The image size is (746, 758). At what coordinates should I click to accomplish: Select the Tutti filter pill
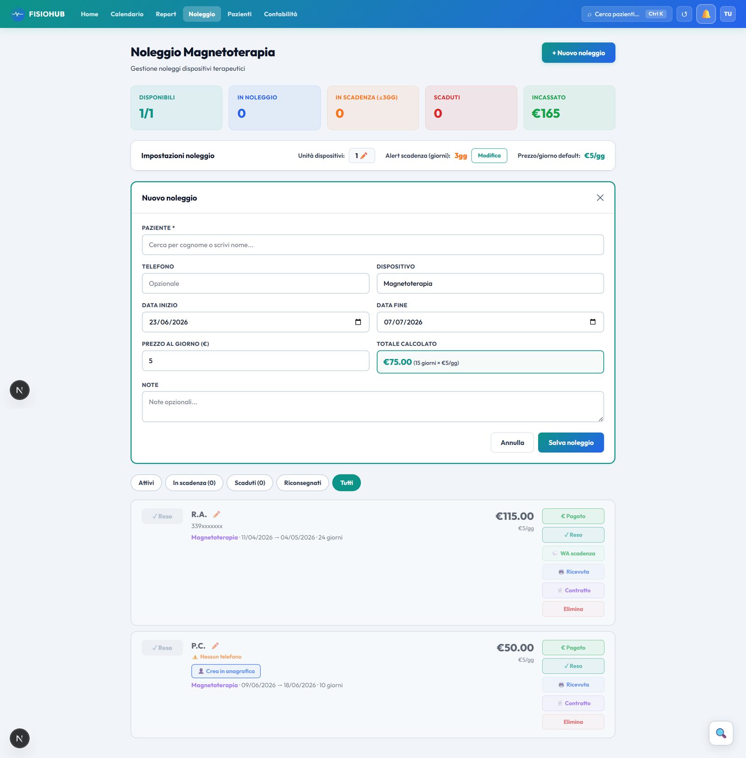[x=346, y=482]
